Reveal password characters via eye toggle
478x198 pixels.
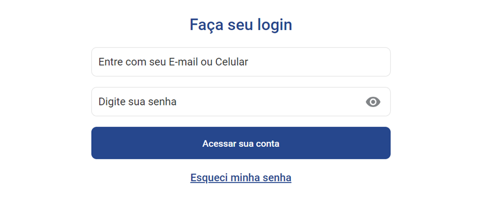point(373,102)
